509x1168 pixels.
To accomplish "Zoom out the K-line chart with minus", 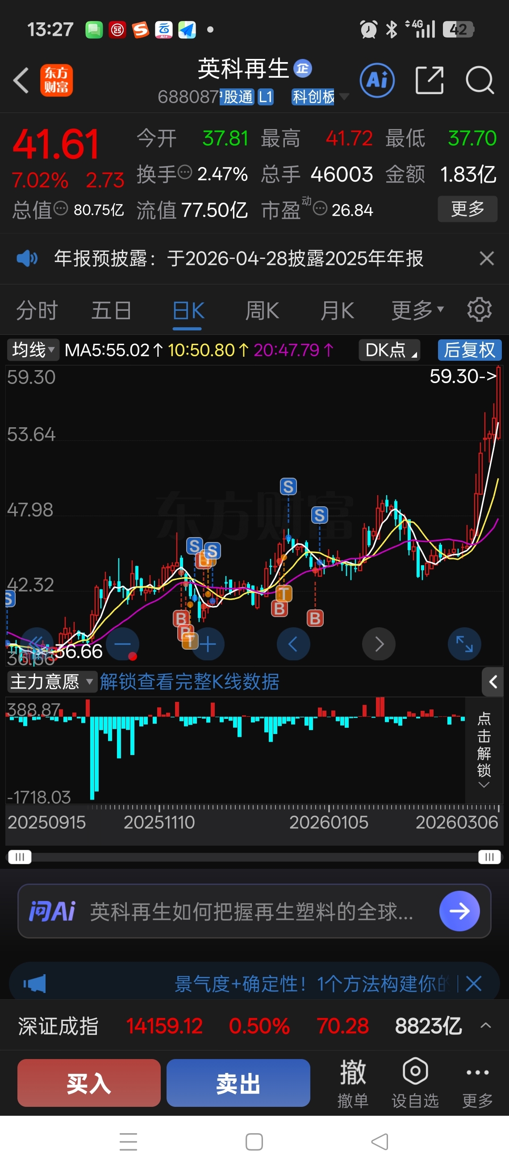I will coord(122,644).
